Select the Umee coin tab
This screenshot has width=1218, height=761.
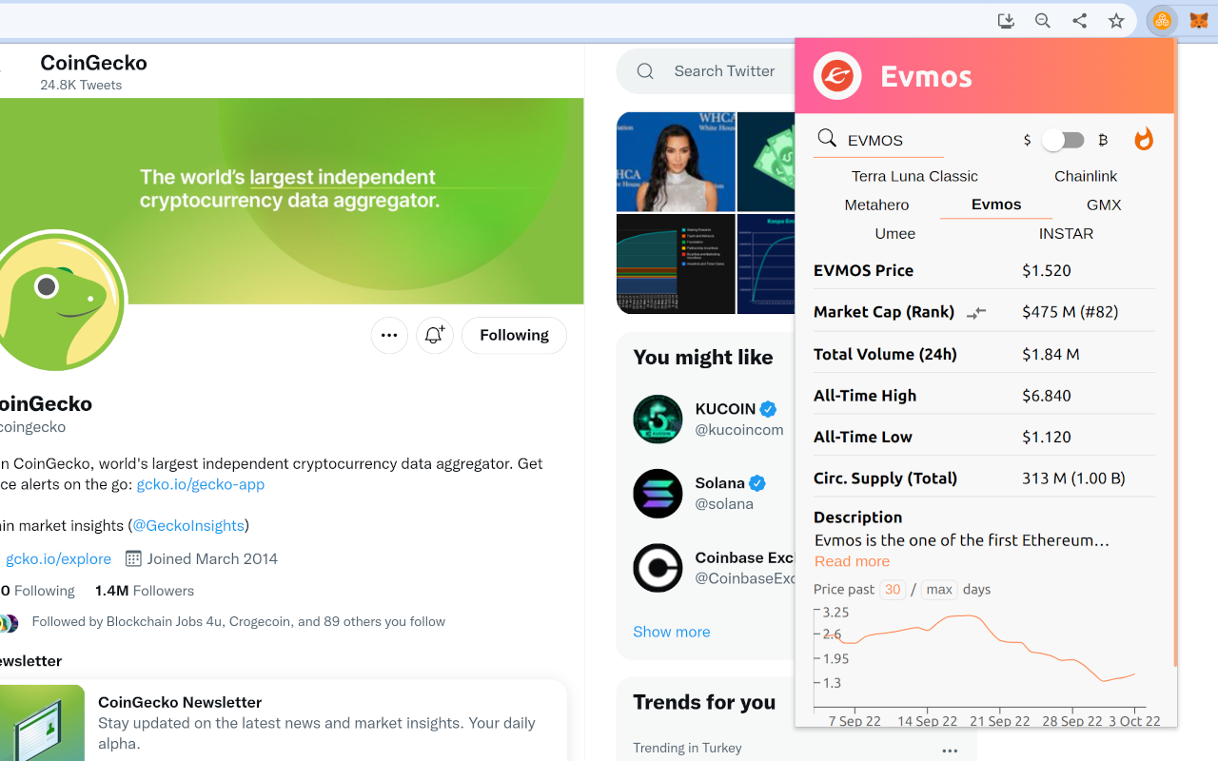pyautogui.click(x=895, y=233)
